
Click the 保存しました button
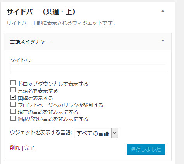click(x=146, y=149)
